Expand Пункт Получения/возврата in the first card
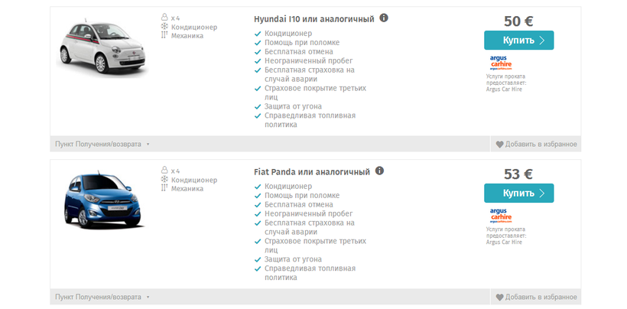The image size is (627, 309). coord(101,144)
